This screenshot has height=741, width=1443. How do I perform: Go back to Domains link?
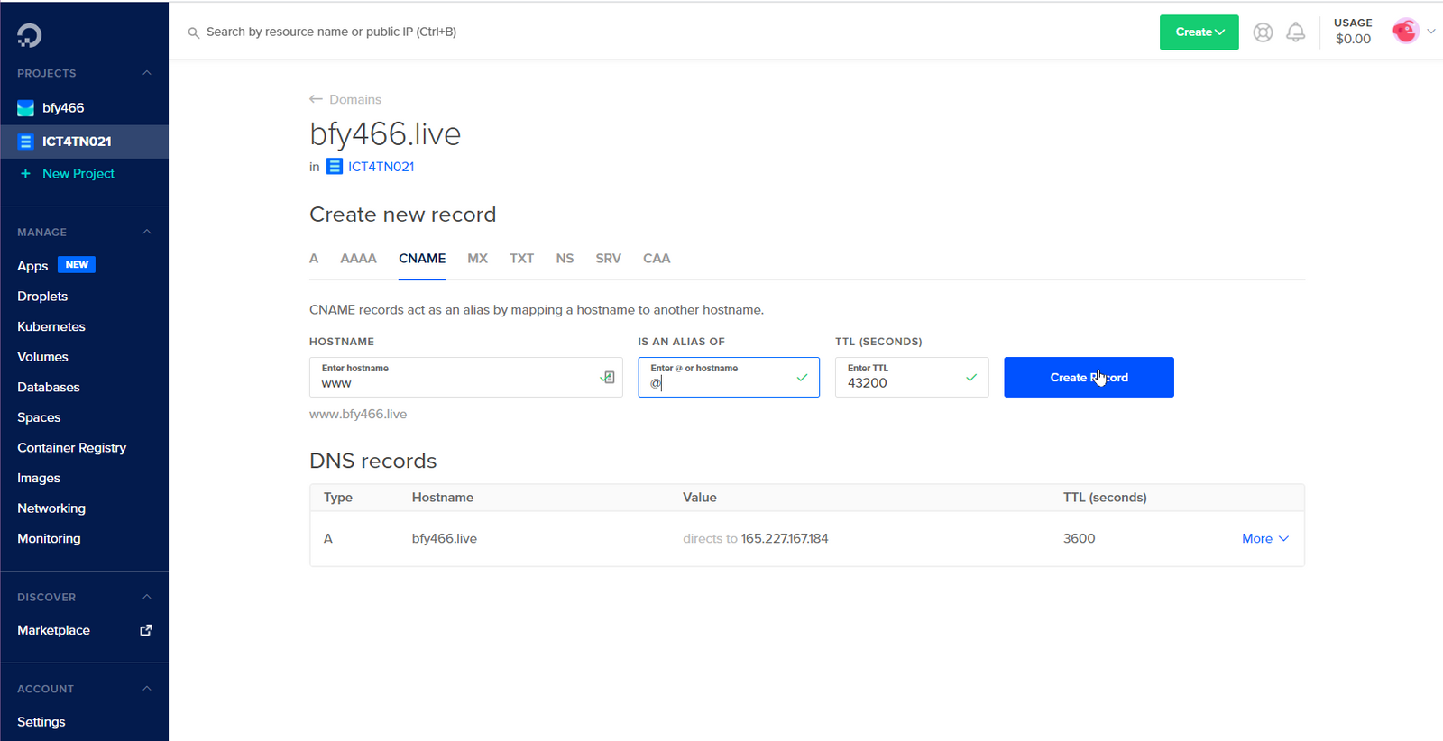point(345,99)
